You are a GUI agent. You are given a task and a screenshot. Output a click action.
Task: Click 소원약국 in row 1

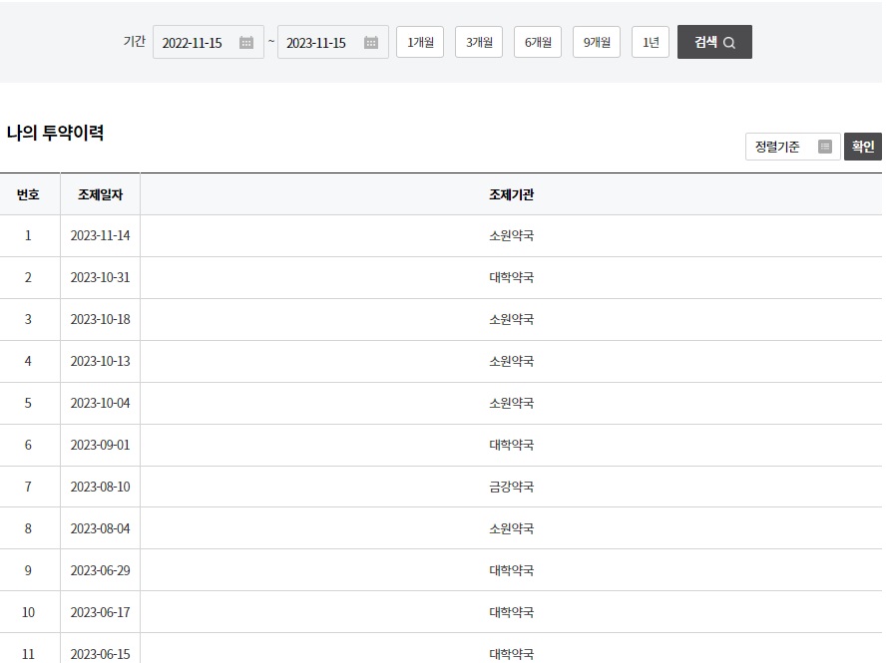click(512, 235)
